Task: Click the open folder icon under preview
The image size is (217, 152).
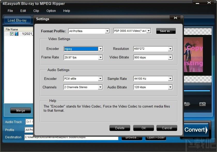Action: 187,104
